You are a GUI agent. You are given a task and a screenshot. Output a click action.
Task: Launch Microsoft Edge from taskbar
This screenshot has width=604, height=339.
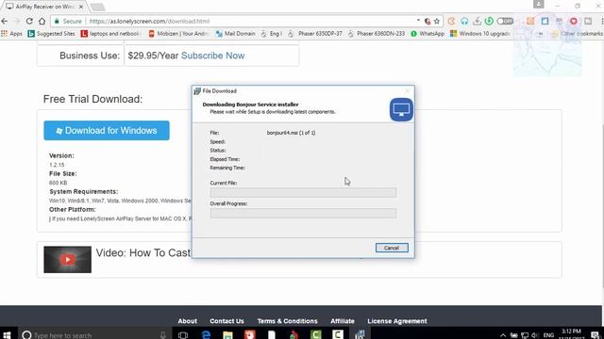[x=206, y=335]
